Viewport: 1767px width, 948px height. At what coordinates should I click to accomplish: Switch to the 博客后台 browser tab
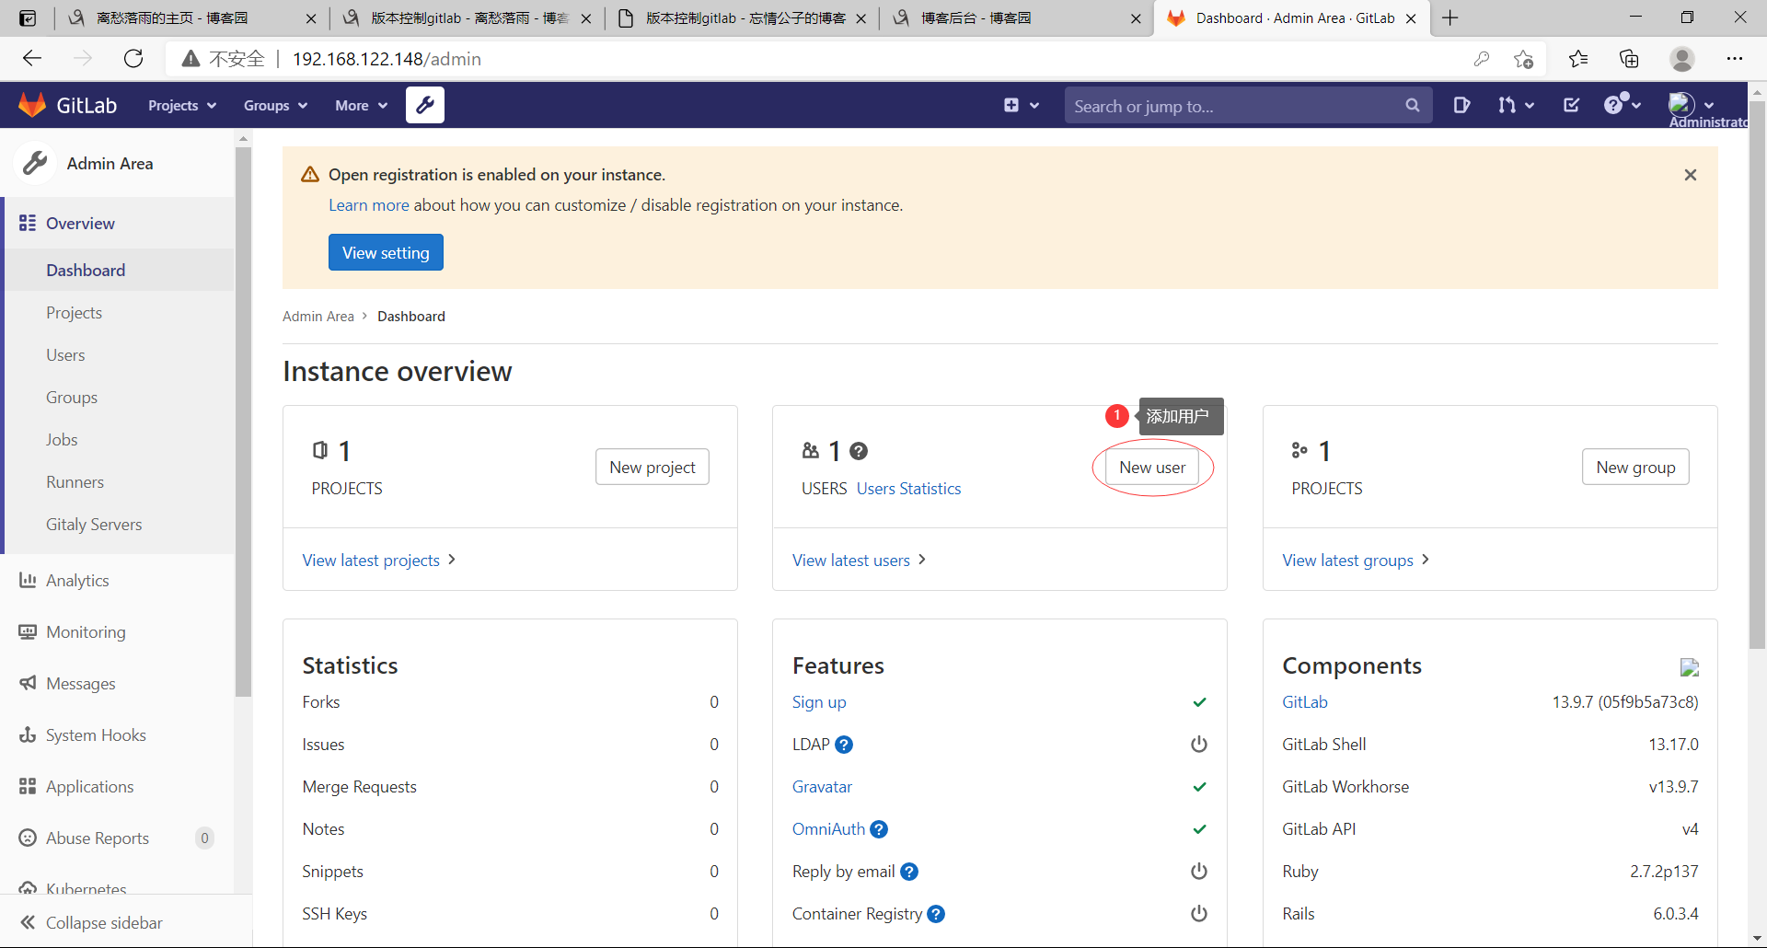1016,18
